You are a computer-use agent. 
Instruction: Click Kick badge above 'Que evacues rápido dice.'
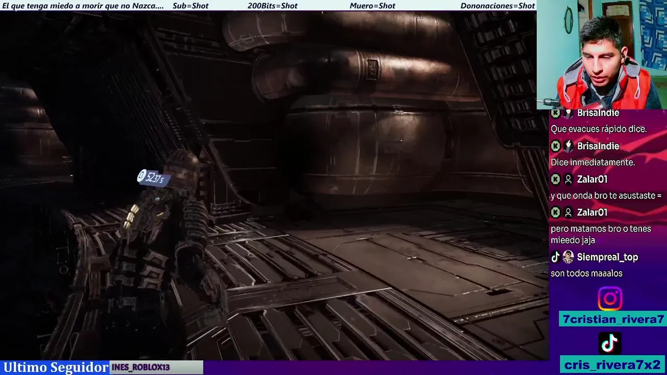tap(555, 113)
